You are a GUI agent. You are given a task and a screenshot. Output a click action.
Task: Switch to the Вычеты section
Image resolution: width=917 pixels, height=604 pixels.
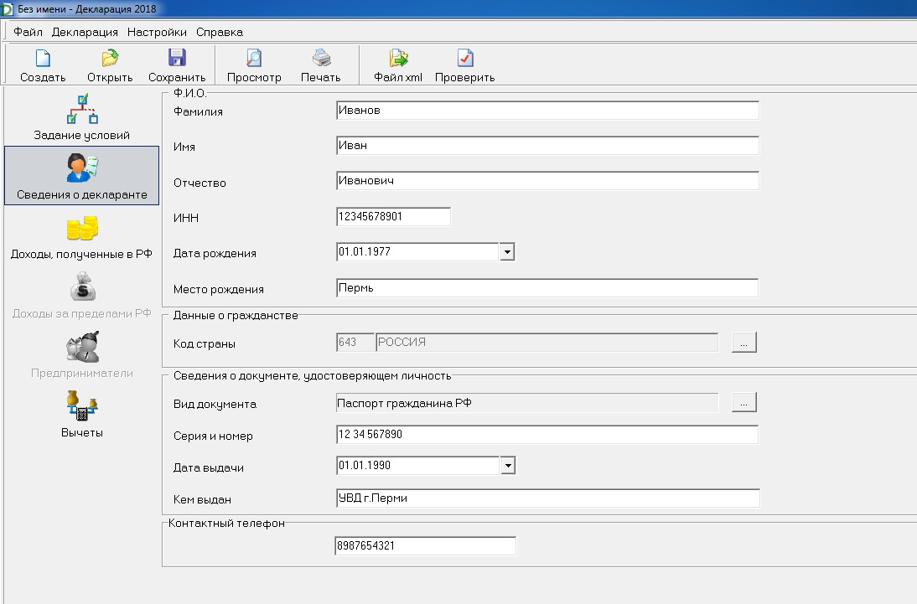click(x=82, y=414)
